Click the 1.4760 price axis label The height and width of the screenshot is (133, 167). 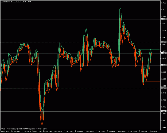(x=164, y=38)
